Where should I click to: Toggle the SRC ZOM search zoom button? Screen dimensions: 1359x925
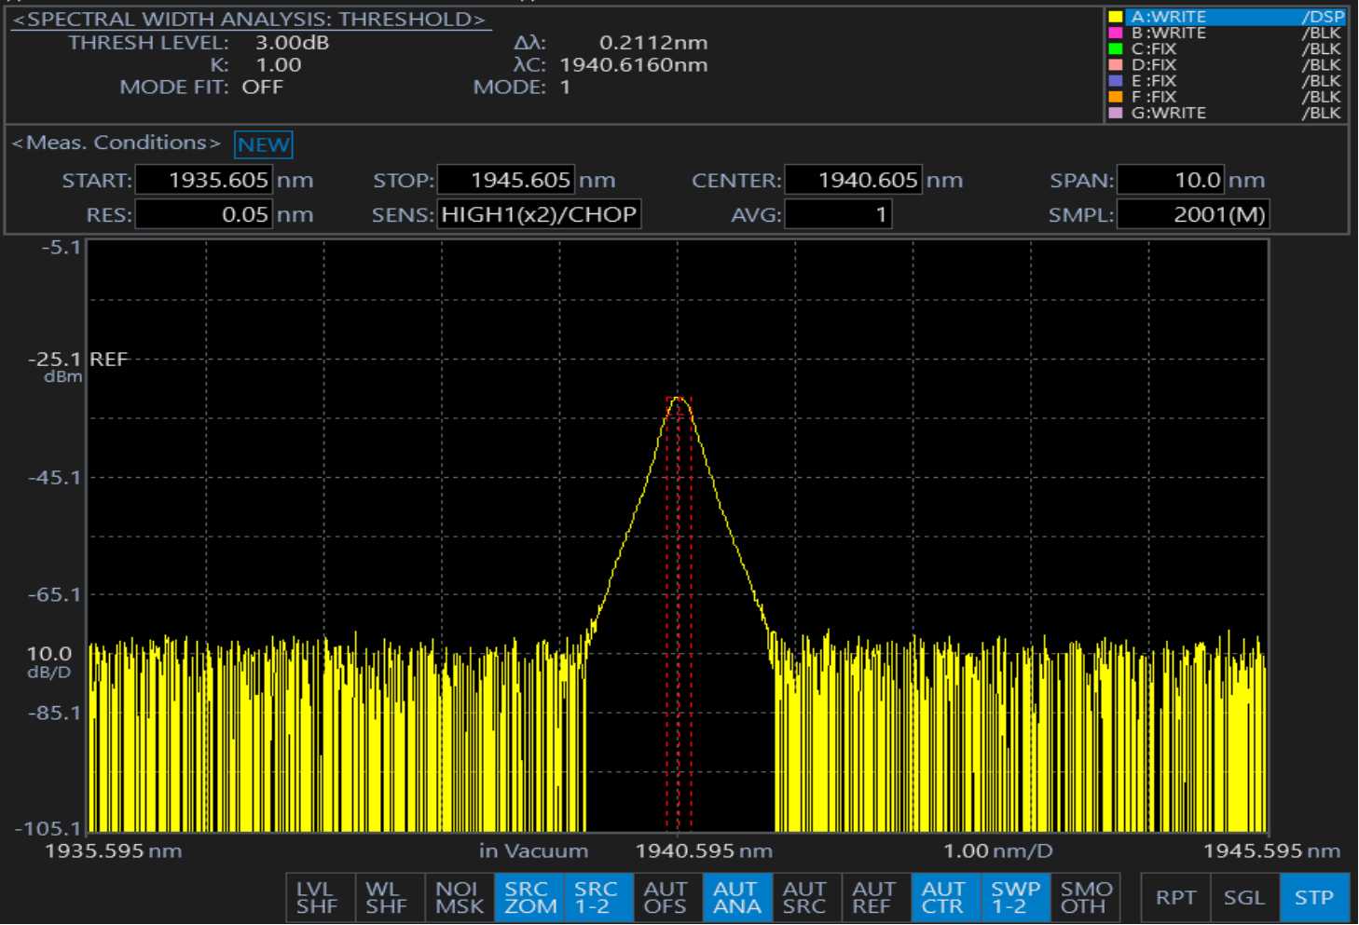point(529,897)
